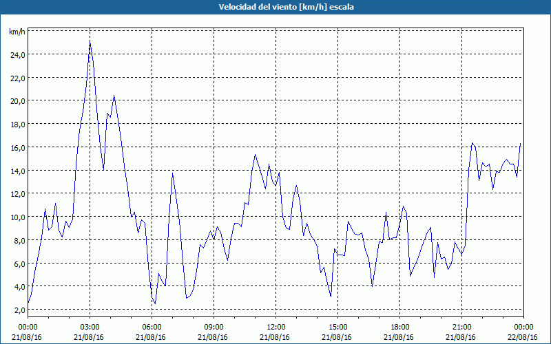Select the 24,0 value on the vertical axis

click(18, 55)
